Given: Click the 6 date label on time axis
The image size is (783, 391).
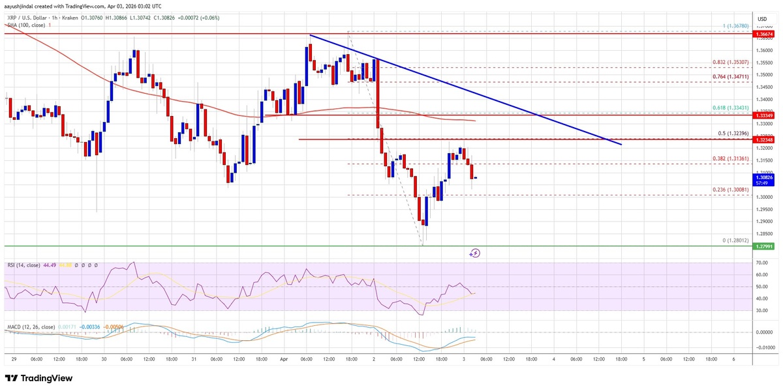Looking at the screenshot, I should [x=733, y=359].
